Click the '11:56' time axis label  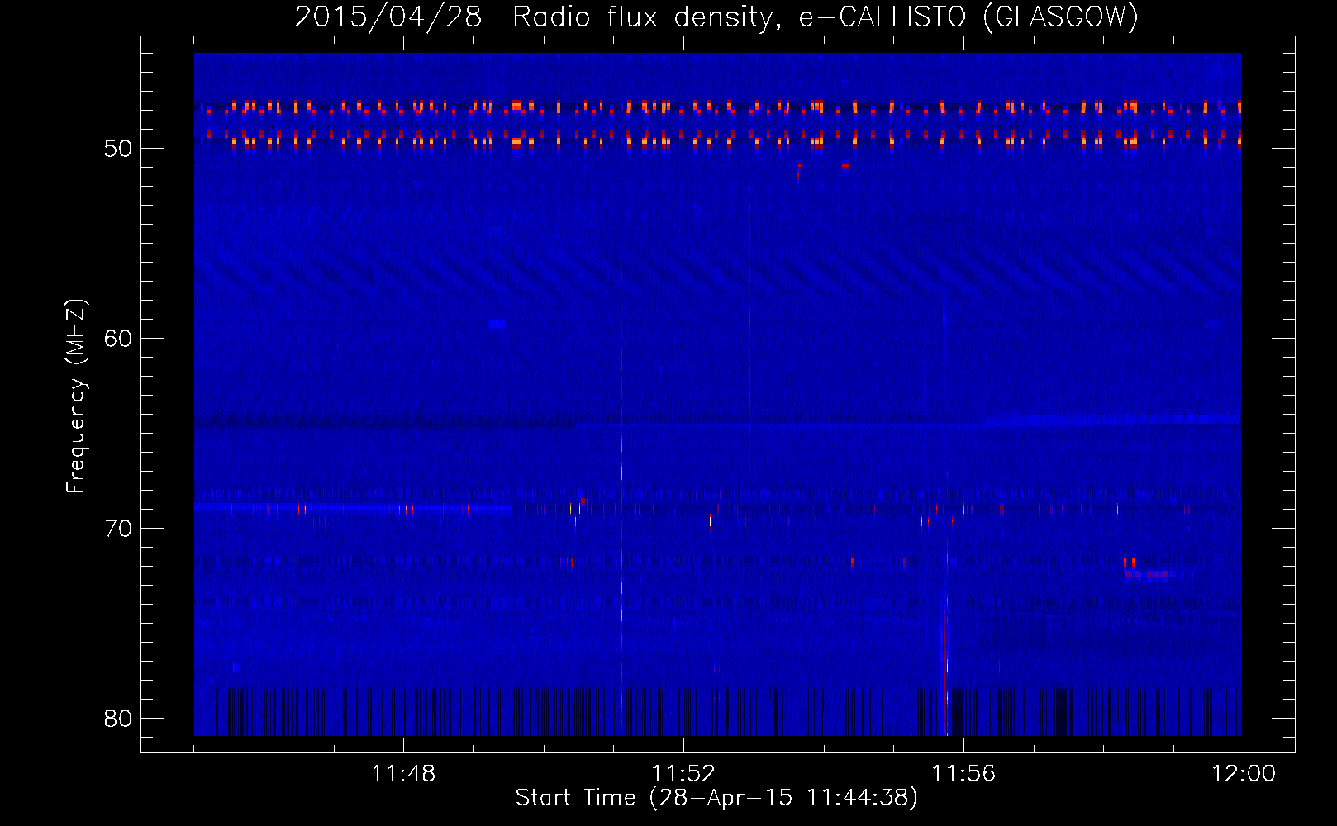coord(963,774)
